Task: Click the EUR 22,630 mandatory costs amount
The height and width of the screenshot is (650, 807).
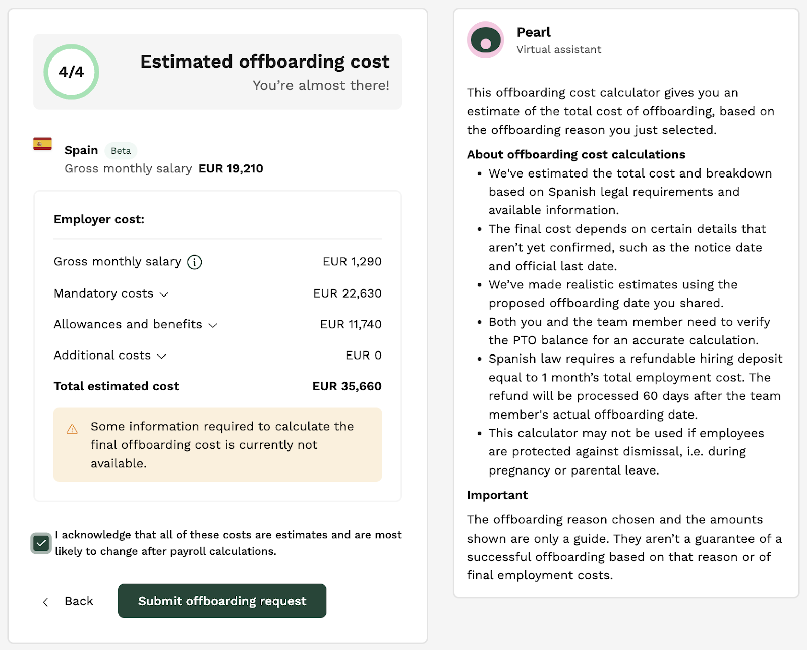Action: click(347, 293)
